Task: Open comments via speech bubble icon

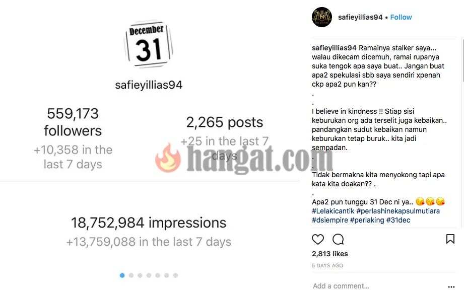Action: click(338, 239)
